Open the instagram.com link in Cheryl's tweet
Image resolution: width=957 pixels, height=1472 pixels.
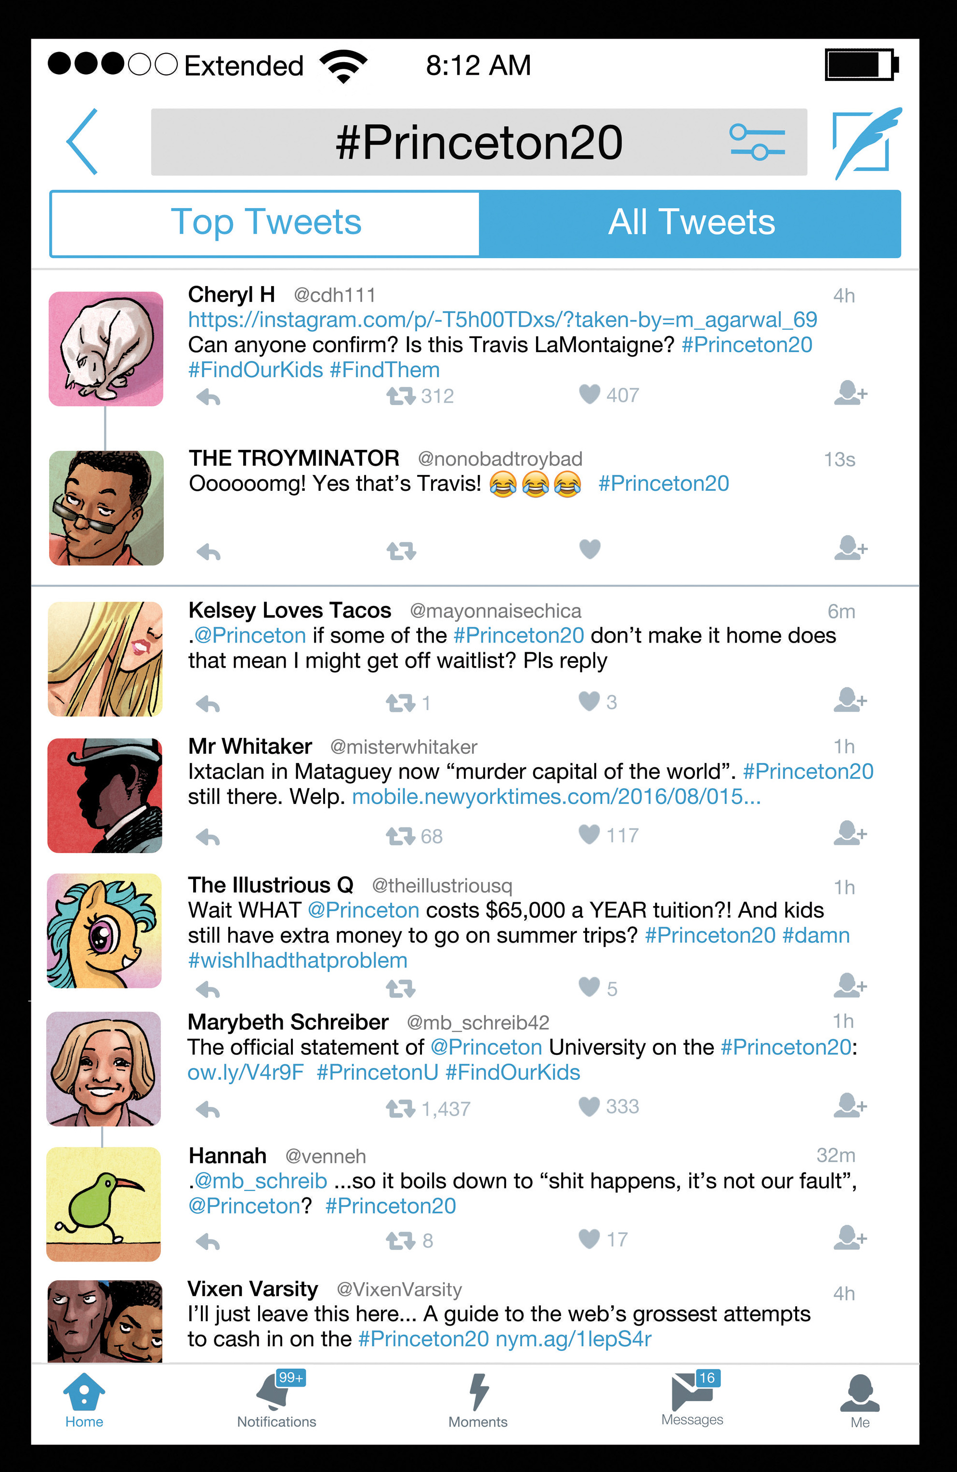click(x=502, y=319)
